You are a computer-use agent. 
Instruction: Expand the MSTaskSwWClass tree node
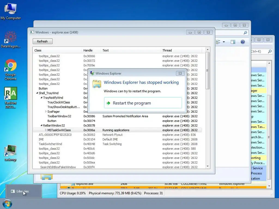[46, 130]
